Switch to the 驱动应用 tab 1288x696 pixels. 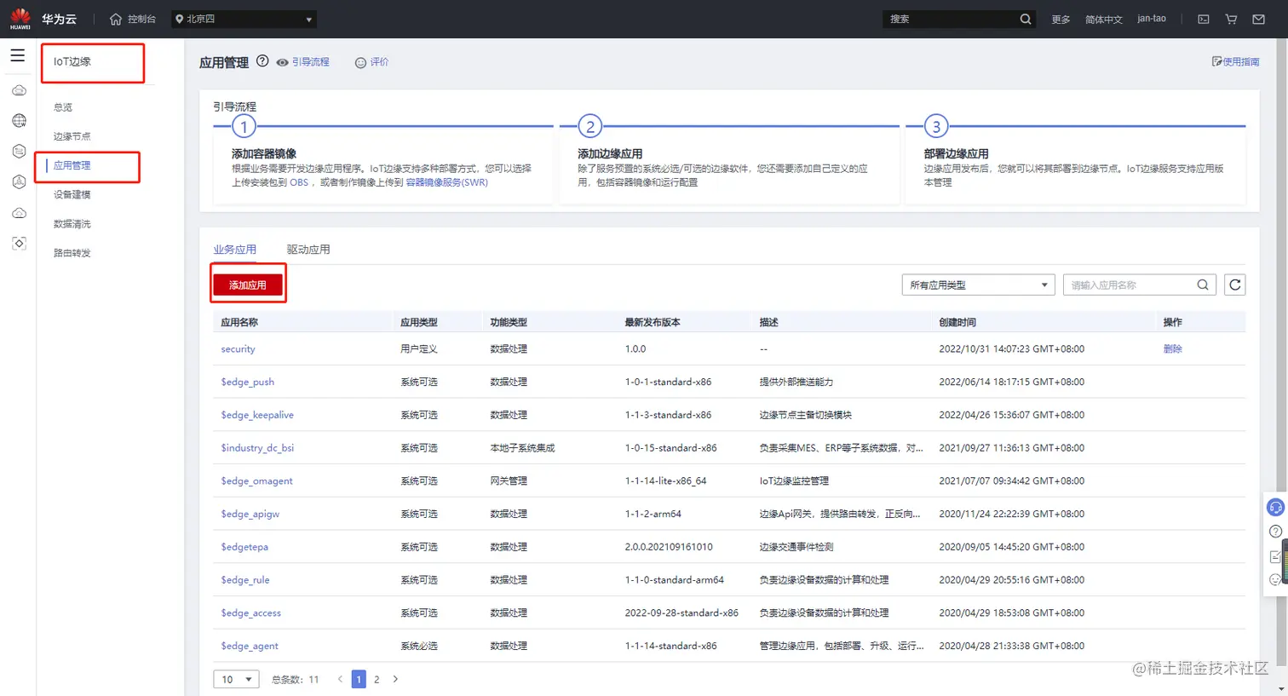[x=308, y=250]
